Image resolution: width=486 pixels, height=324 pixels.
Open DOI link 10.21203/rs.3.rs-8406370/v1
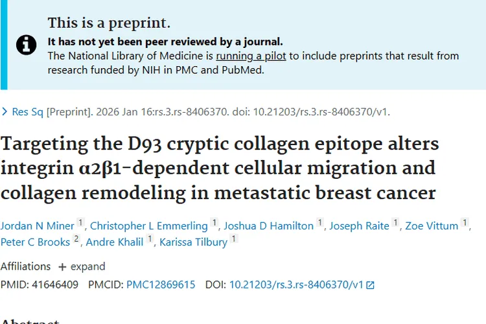click(x=296, y=284)
